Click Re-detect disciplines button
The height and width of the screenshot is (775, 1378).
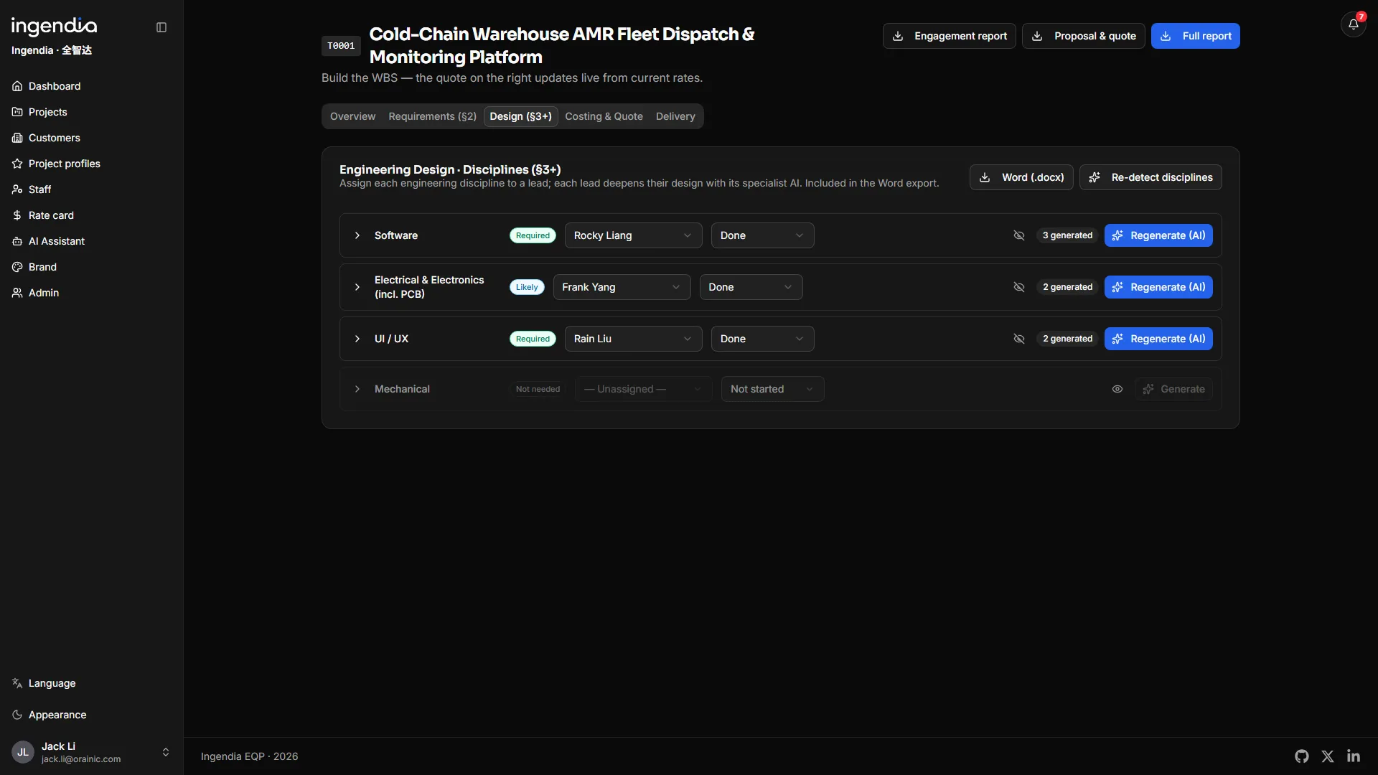1150,177
